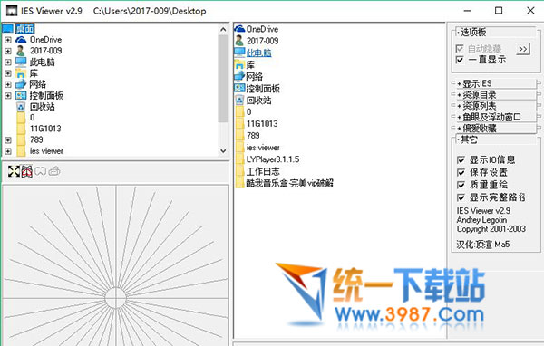Uncheck the 质量重绘 checkbox
Image resolution: width=544 pixels, height=346 pixels.
click(461, 185)
